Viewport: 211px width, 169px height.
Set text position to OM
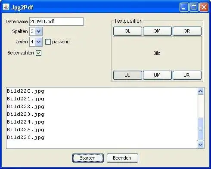pyautogui.click(x=157, y=31)
